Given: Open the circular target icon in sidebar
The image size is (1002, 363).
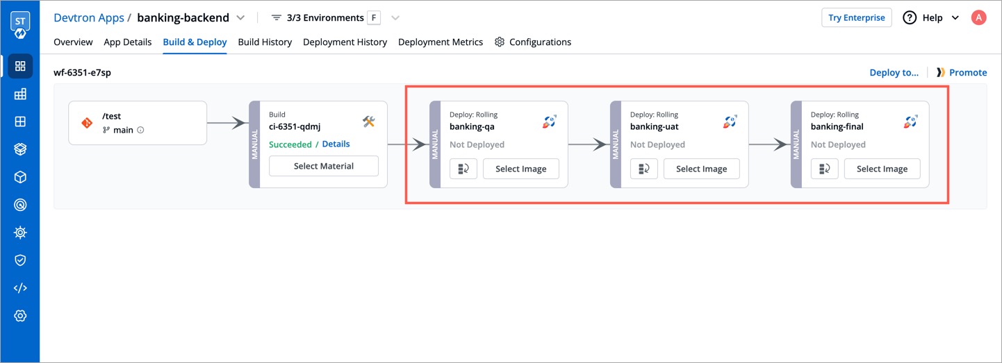Looking at the screenshot, I should pos(20,205).
